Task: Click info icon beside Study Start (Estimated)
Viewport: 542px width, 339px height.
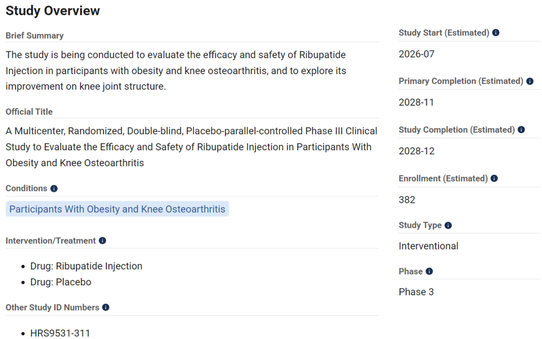Action: tap(496, 32)
